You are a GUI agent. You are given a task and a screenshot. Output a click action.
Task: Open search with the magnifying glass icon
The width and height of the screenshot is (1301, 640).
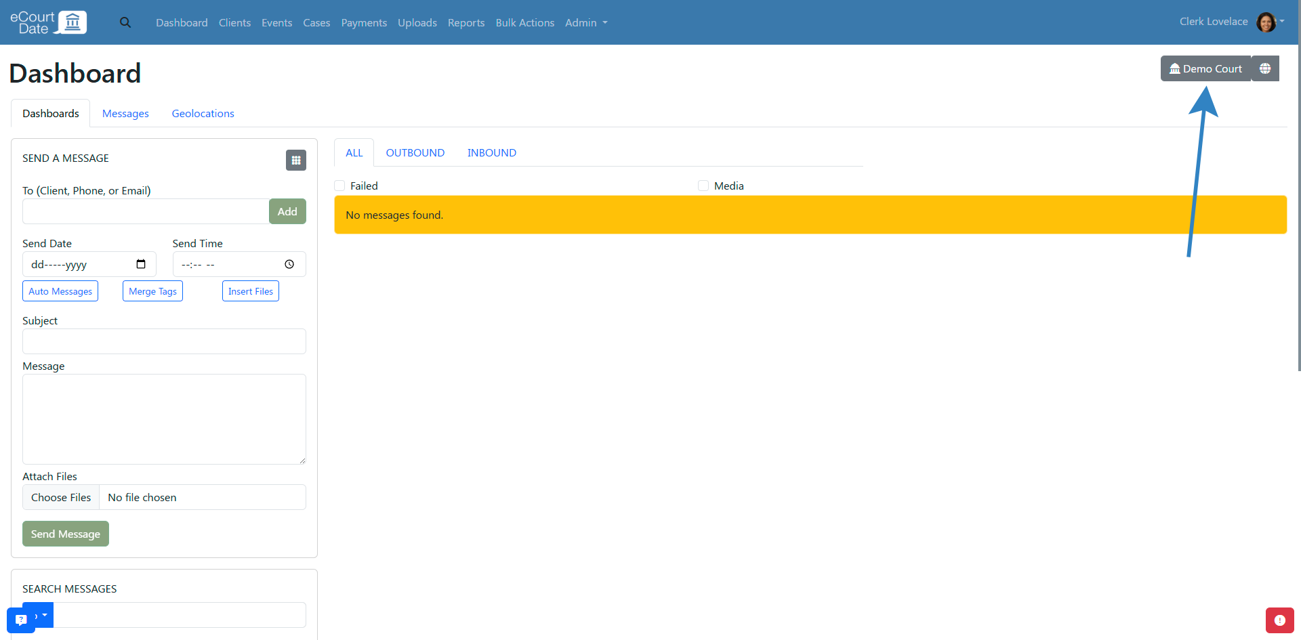tap(125, 22)
